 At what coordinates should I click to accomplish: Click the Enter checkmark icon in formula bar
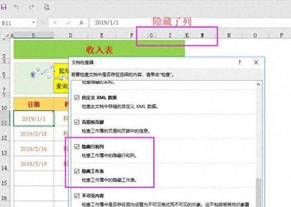pyautogui.click(x=68, y=23)
